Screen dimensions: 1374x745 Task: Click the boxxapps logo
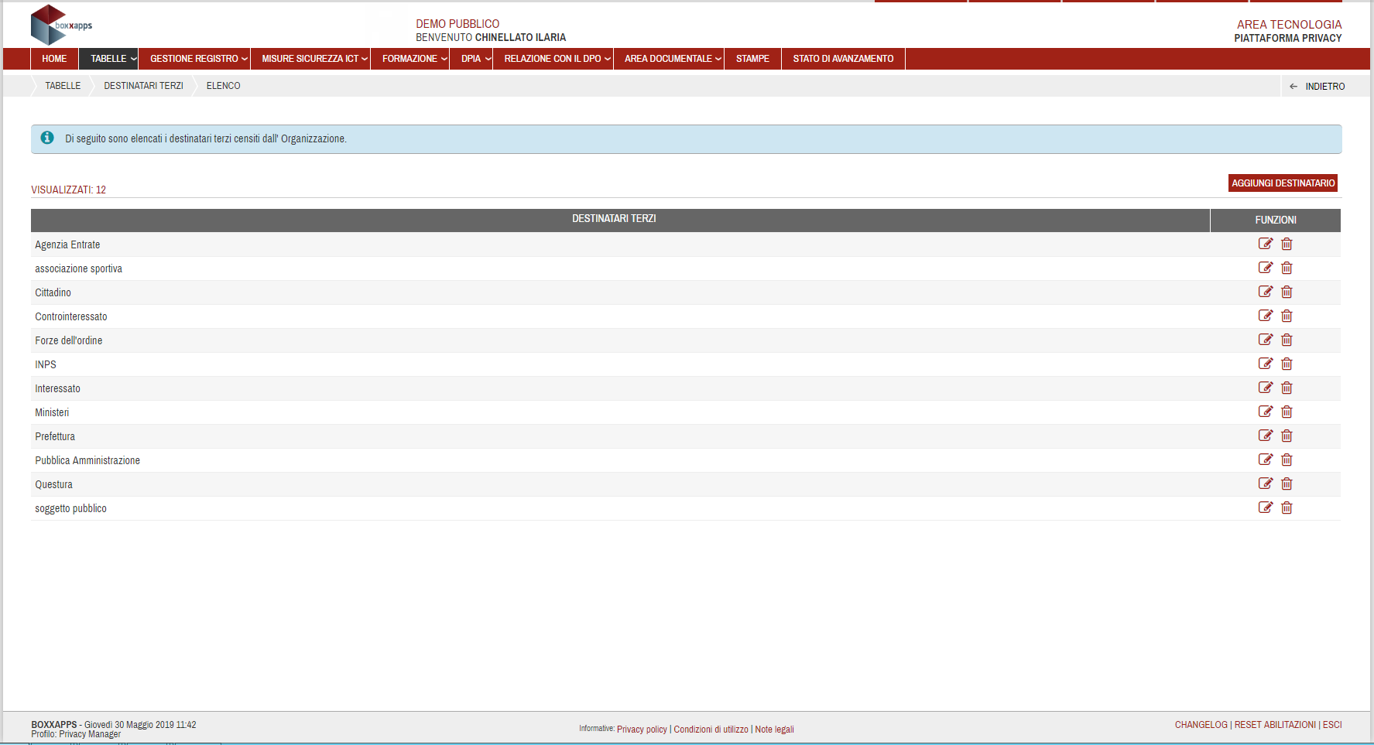tap(61, 25)
